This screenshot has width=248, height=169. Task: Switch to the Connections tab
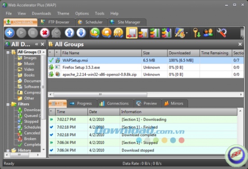coord(115,103)
